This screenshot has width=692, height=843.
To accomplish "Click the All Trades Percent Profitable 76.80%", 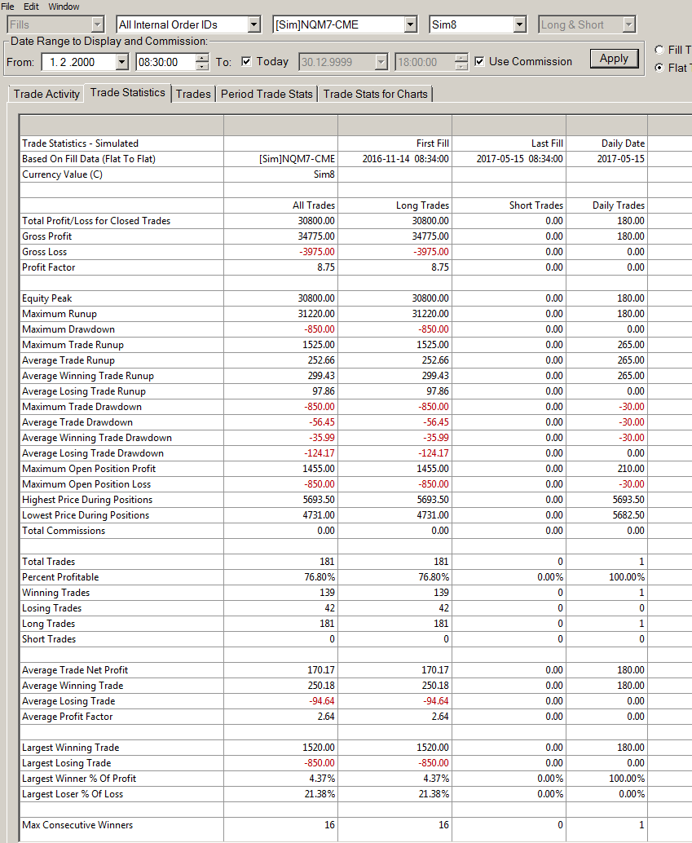I will [320, 577].
